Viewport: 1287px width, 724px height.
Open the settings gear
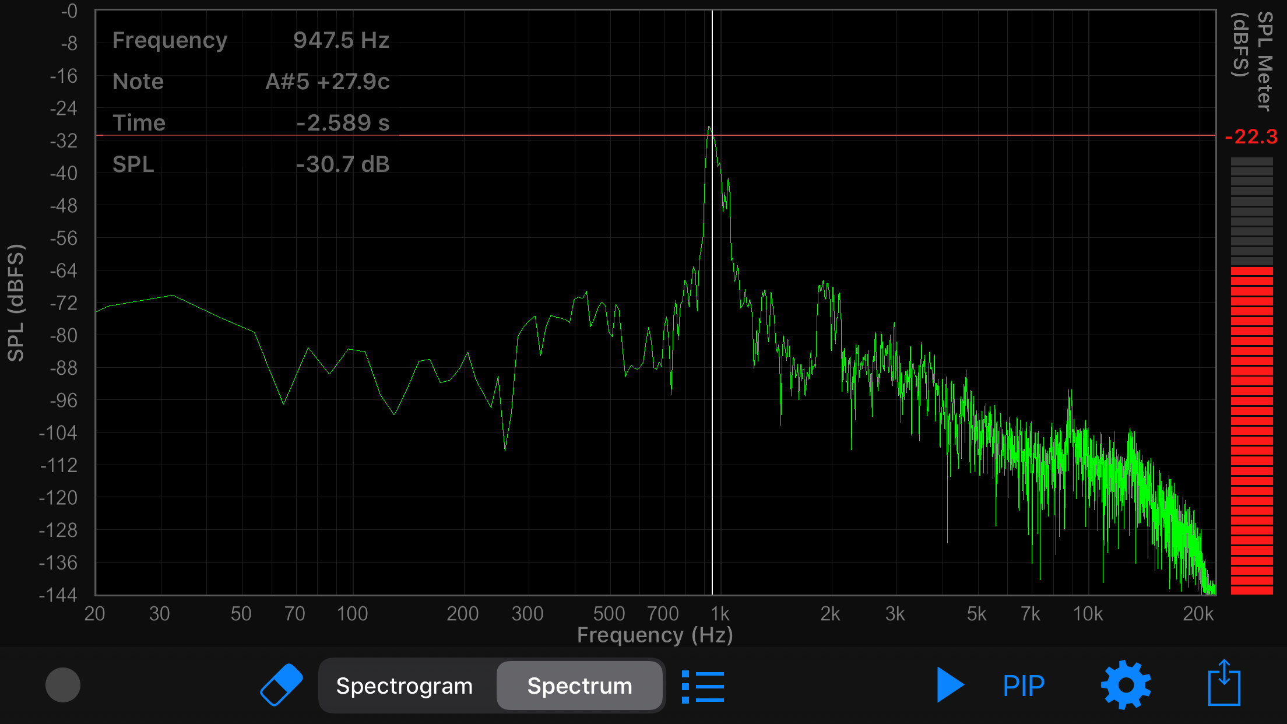point(1126,685)
